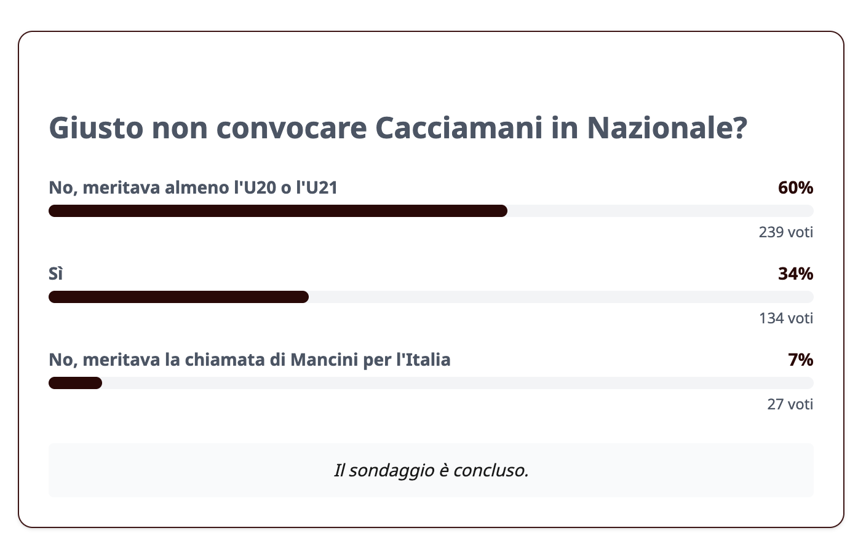Click the word "Nazionale?" in the title
866x552 pixels.
(x=667, y=128)
